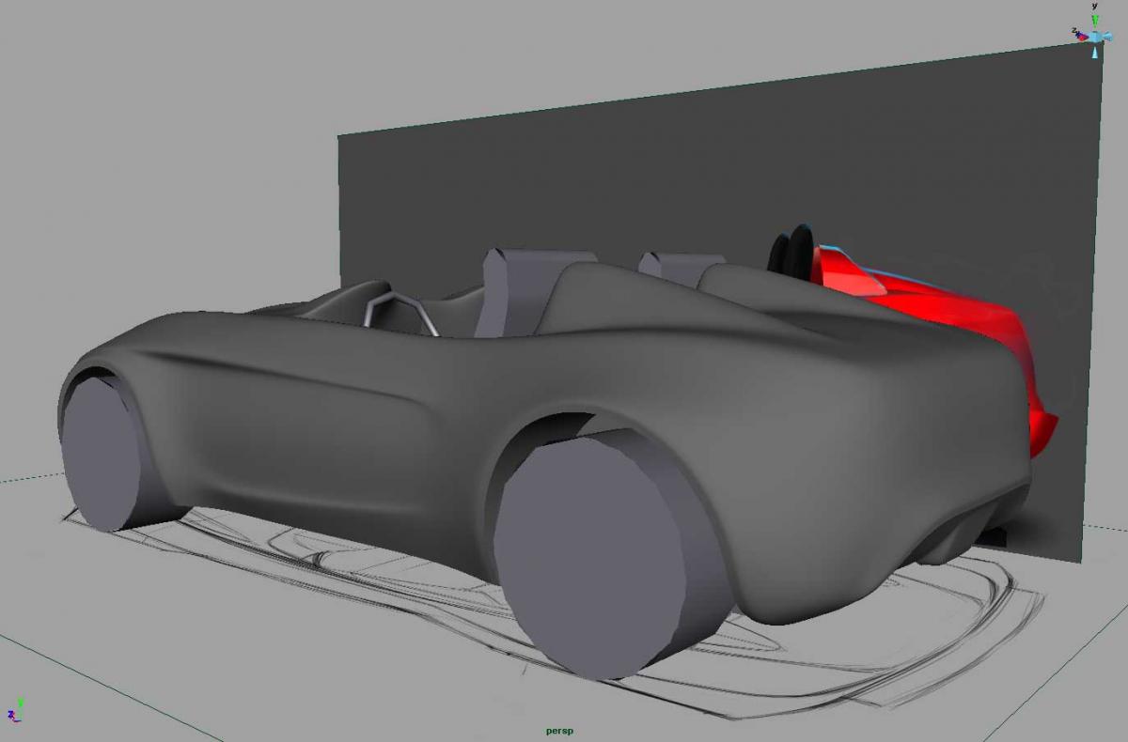Select the black seat shapes near red body

point(791,251)
